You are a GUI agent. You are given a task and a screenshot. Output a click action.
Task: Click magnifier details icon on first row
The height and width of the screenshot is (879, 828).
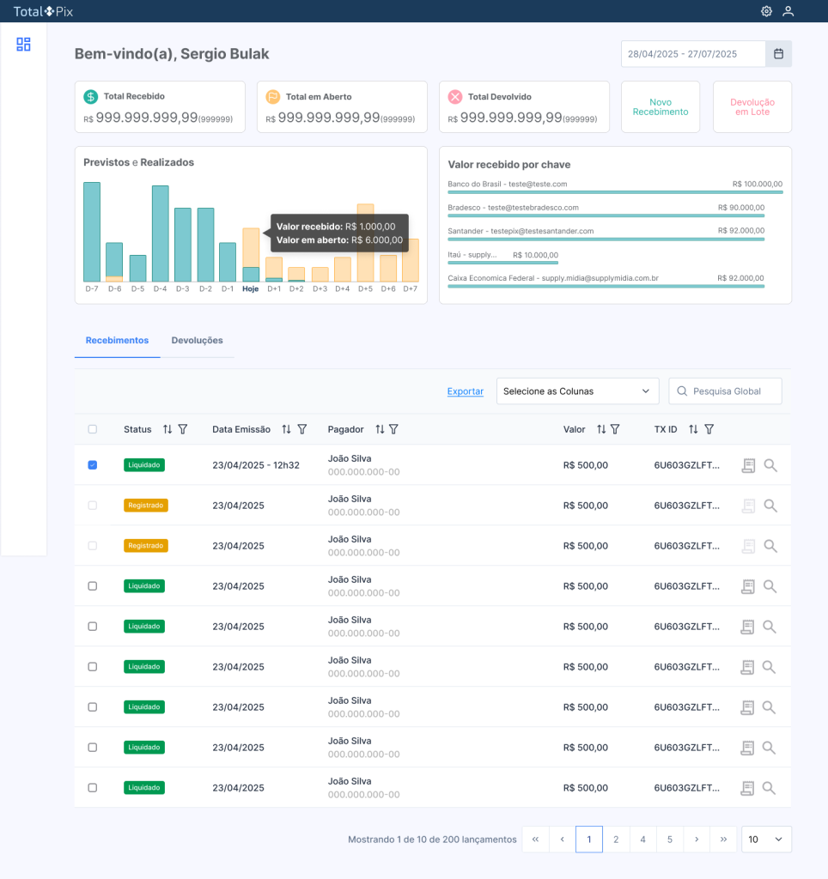click(770, 465)
